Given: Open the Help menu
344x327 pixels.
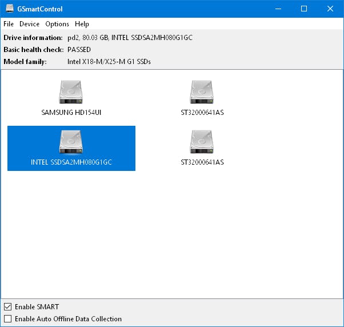Looking at the screenshot, I should click(82, 24).
